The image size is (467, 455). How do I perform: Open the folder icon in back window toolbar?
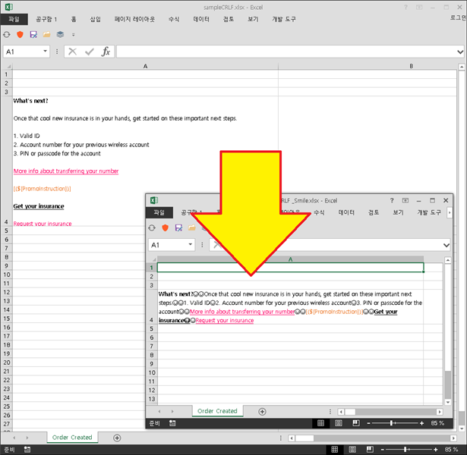pyautogui.click(x=46, y=34)
